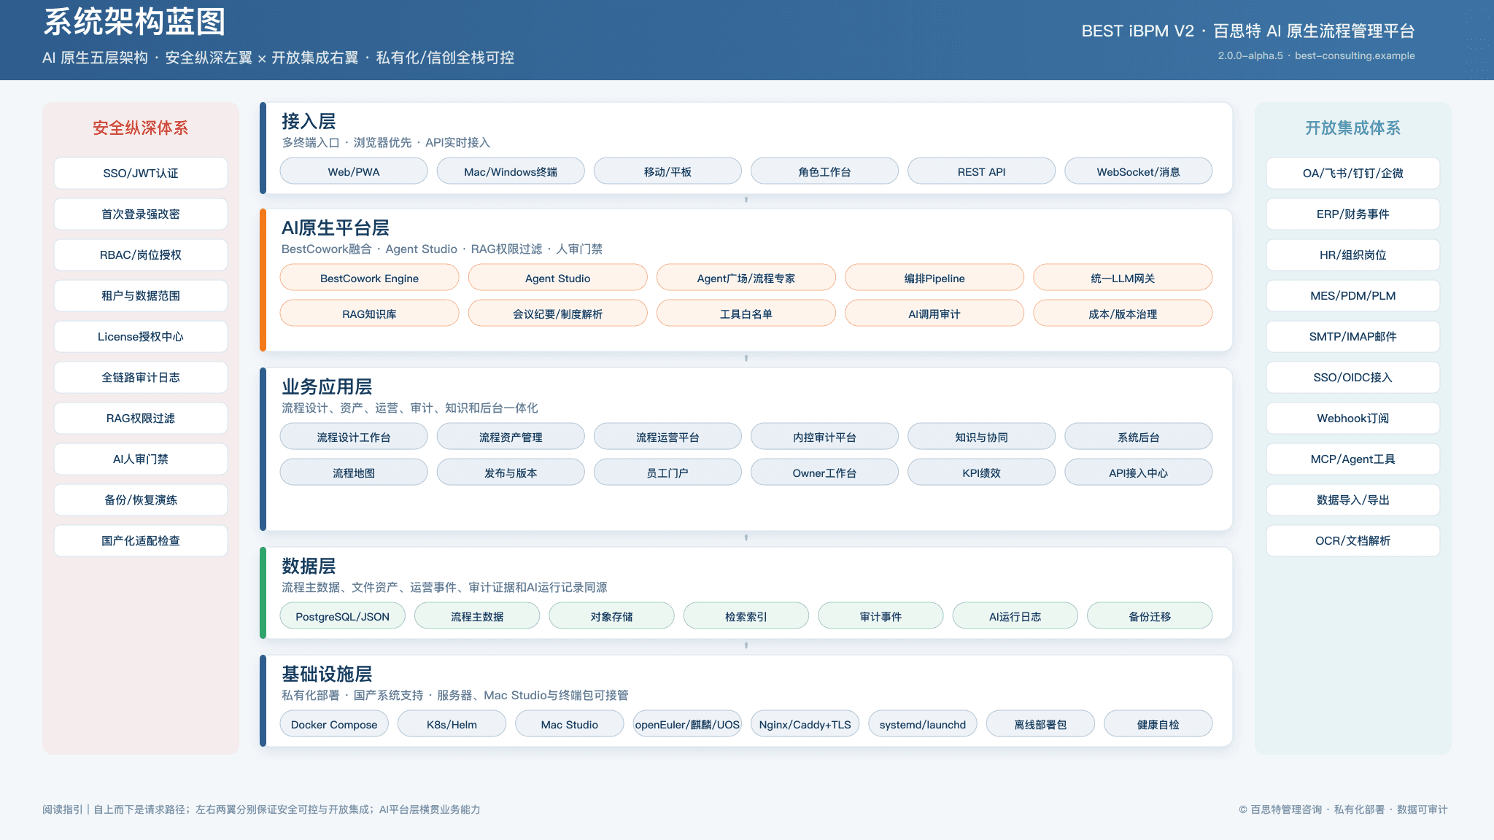Select Mac/Windows终端 pill

coord(511,171)
